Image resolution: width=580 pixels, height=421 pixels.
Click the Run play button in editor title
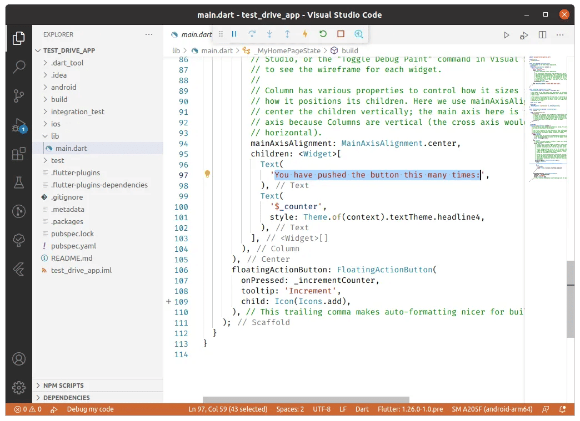click(x=507, y=35)
